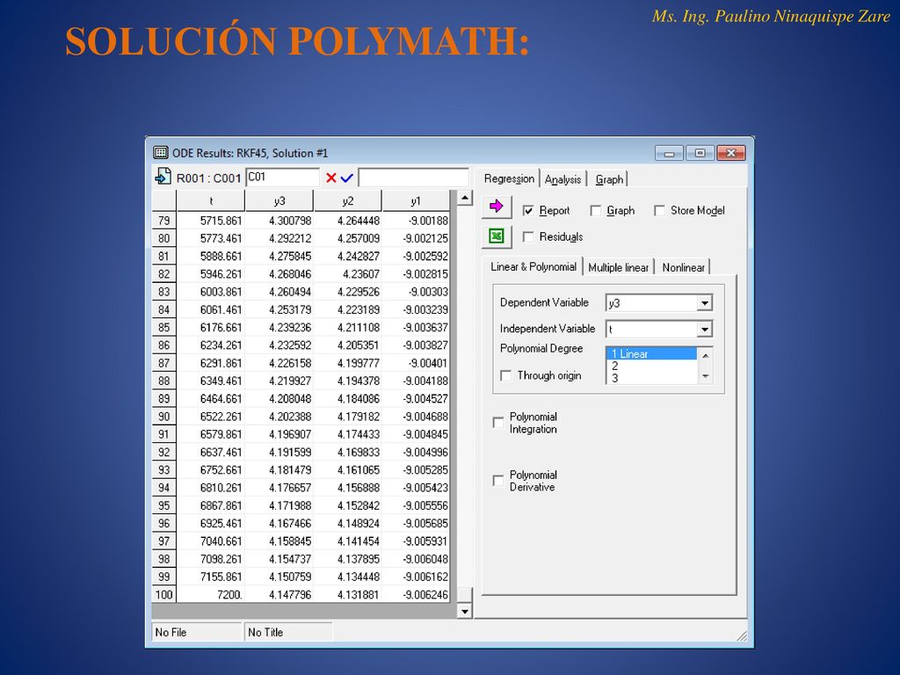
Task: Click cell with t value 5715.861
Action: tap(211, 221)
